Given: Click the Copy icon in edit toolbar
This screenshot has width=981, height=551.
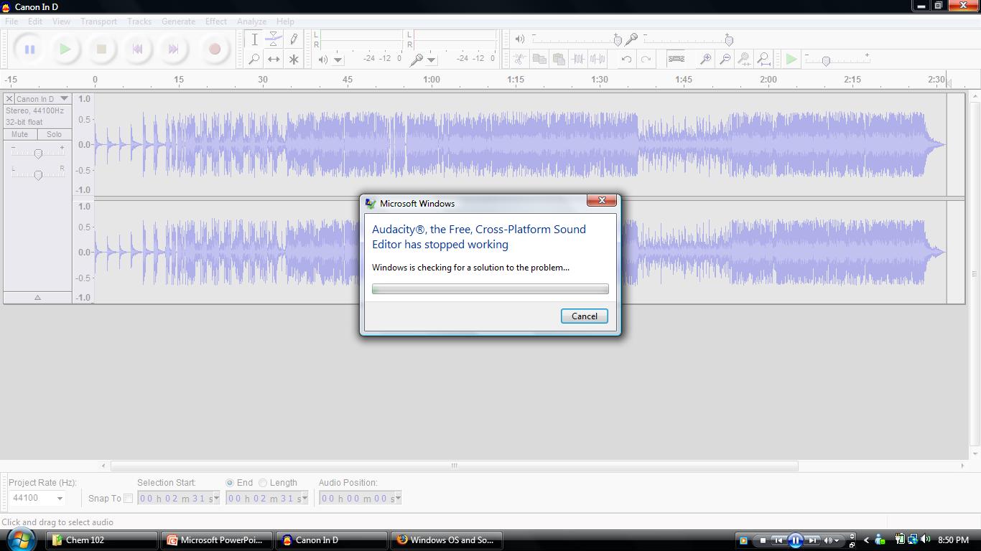Looking at the screenshot, I should pyautogui.click(x=539, y=59).
